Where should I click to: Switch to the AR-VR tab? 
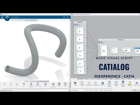41,81
